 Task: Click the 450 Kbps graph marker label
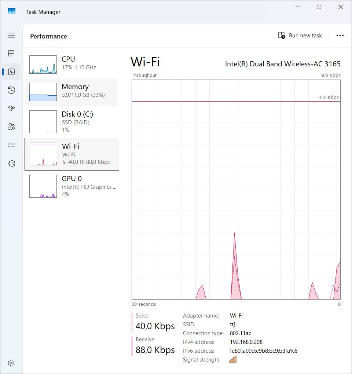[x=329, y=97]
